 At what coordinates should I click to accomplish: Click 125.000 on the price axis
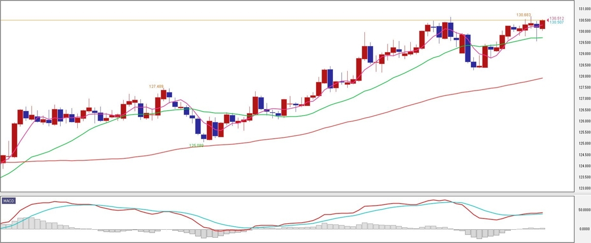tap(584, 144)
